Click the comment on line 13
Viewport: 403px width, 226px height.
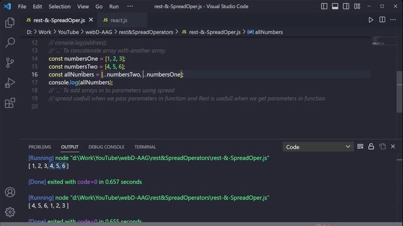[107, 51]
